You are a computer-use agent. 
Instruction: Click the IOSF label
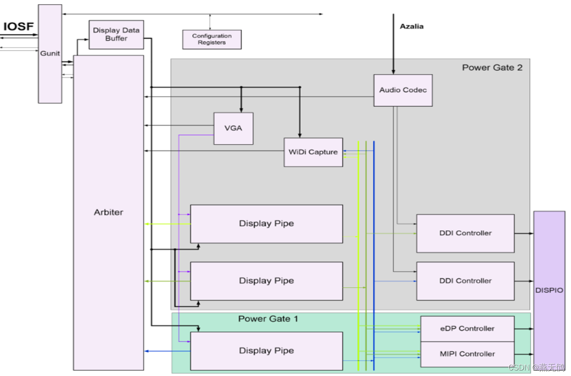pos(18,27)
